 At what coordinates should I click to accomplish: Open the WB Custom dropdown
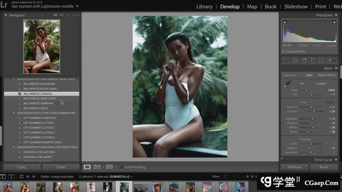point(322,84)
